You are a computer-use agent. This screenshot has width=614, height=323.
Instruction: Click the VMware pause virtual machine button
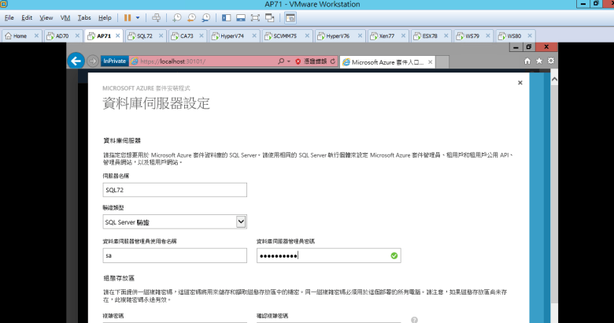coord(128,17)
